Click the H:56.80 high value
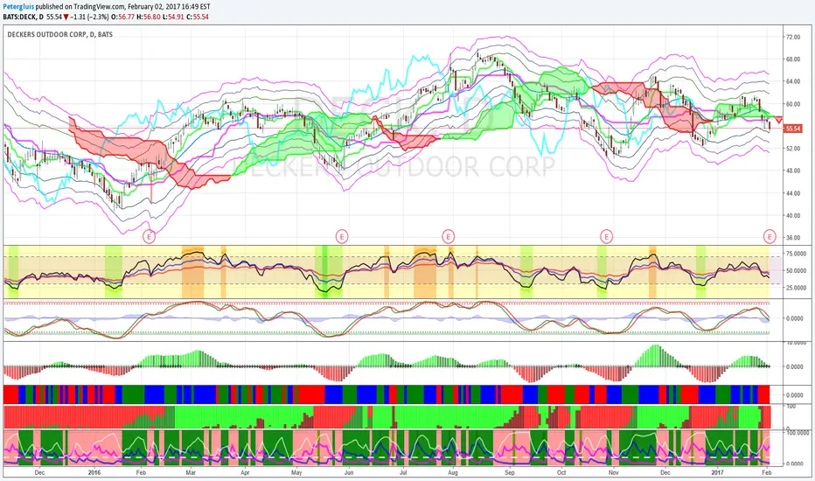This screenshot has width=815, height=481. 150,17
